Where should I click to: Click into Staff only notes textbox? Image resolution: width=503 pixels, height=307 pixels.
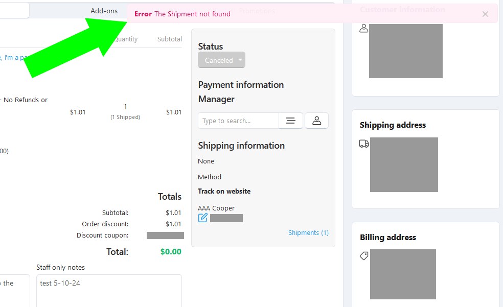(x=109, y=290)
